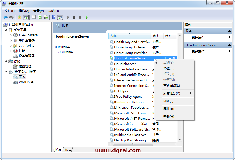Toggle the show/hide action pane icon
This screenshot has height=160, width=235.
(x=60, y=17)
